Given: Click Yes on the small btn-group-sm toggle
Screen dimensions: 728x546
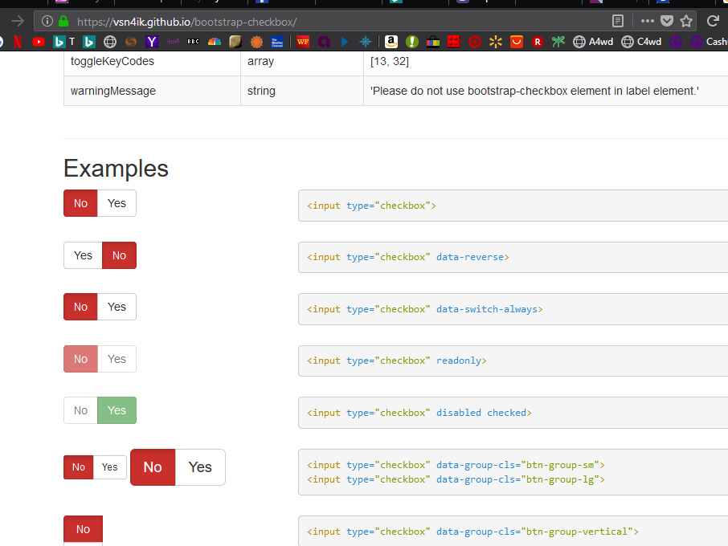Looking at the screenshot, I should point(109,467).
